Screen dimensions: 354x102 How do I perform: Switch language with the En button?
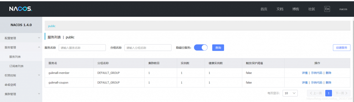click(327, 9)
